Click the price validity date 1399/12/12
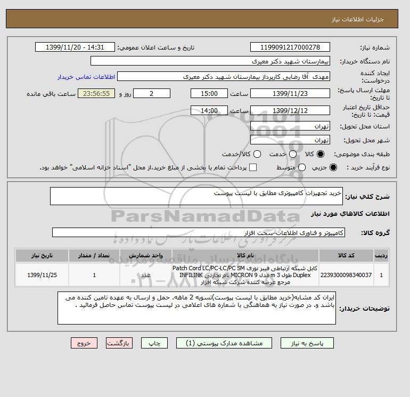Image resolution: width=410 pixels, height=397 pixels. 290,110
